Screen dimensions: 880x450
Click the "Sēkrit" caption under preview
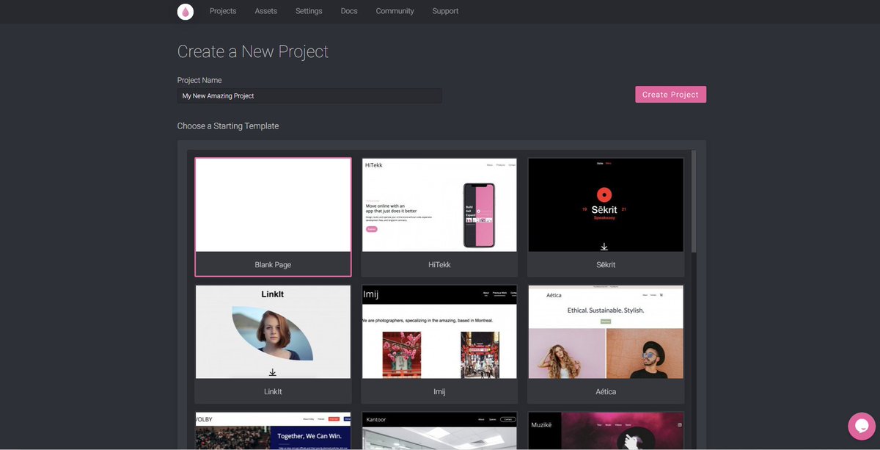coord(606,264)
